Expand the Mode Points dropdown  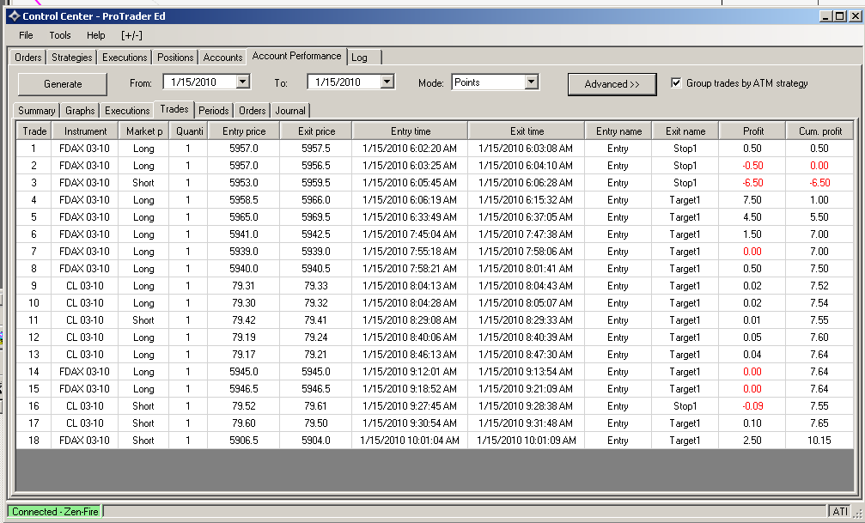[x=531, y=82]
